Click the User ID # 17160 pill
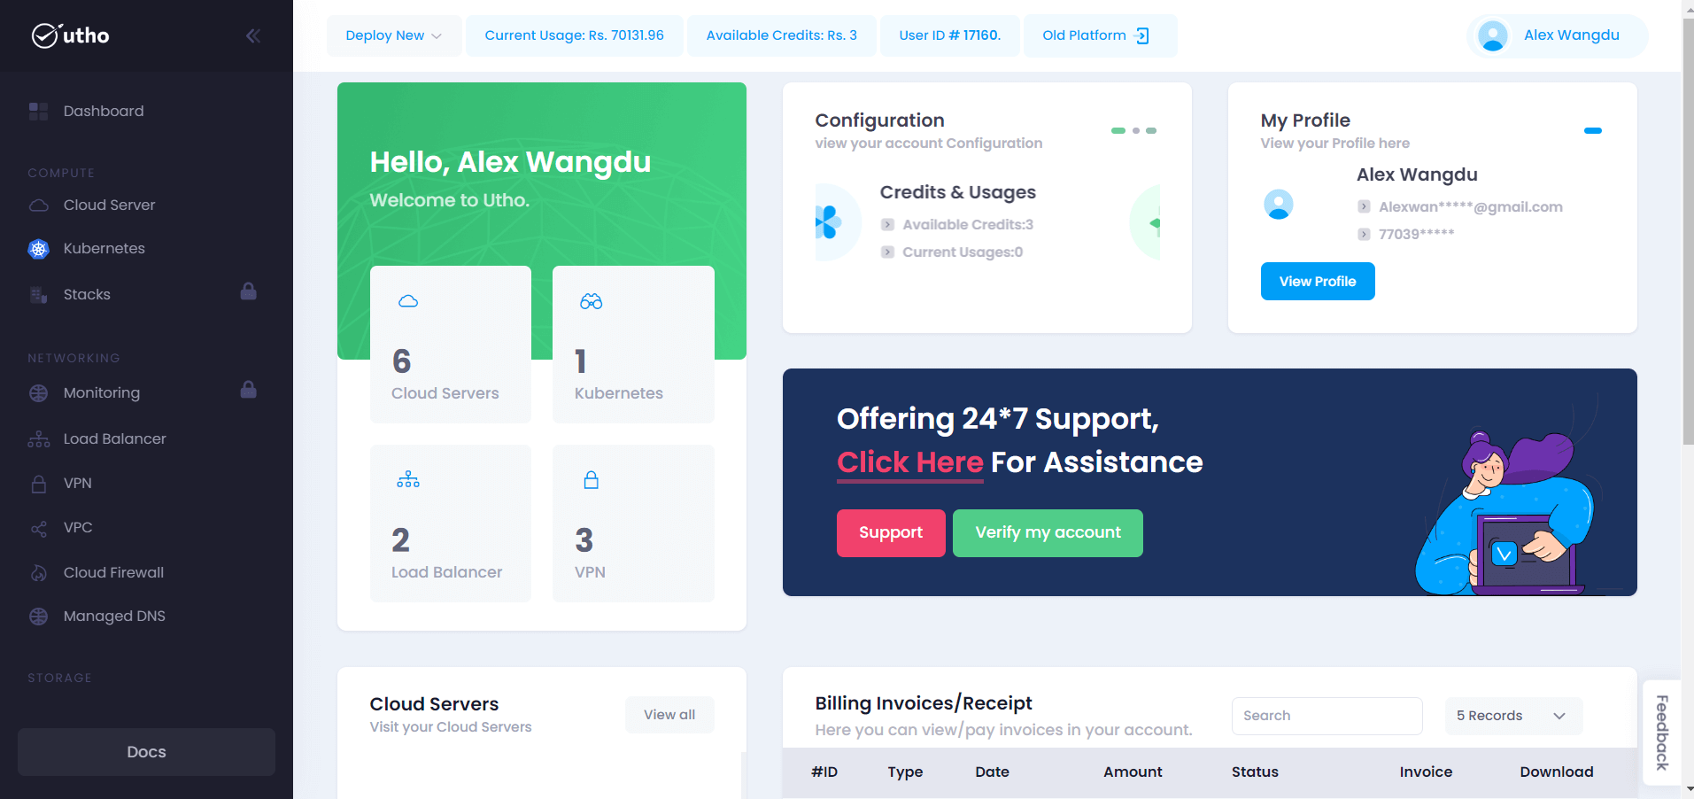The image size is (1694, 799). point(949,35)
